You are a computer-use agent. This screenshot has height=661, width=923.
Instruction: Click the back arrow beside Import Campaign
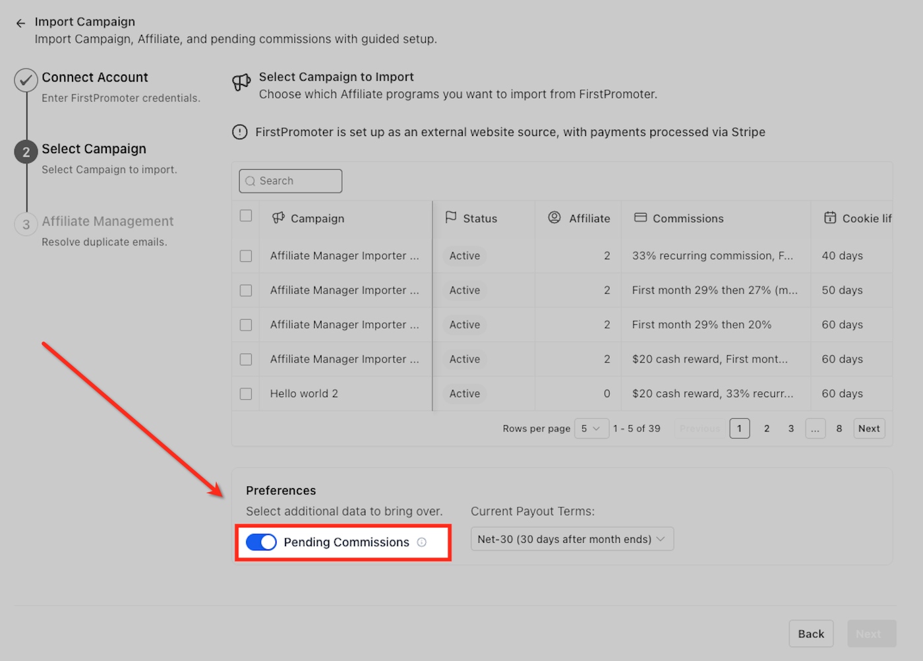(20, 23)
